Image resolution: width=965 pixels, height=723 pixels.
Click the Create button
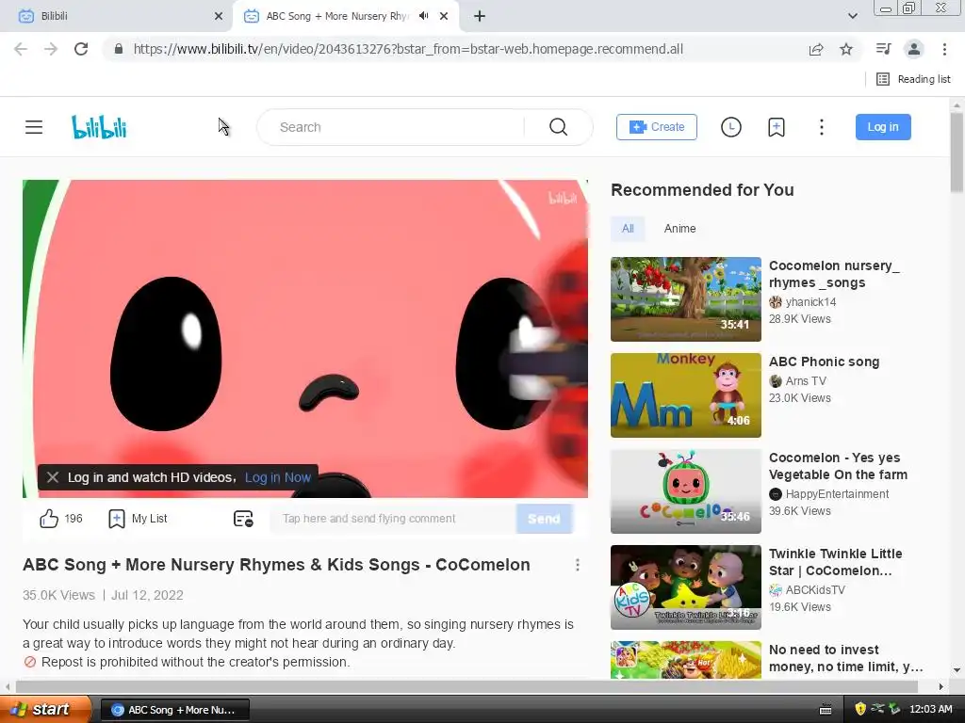pyautogui.click(x=657, y=127)
